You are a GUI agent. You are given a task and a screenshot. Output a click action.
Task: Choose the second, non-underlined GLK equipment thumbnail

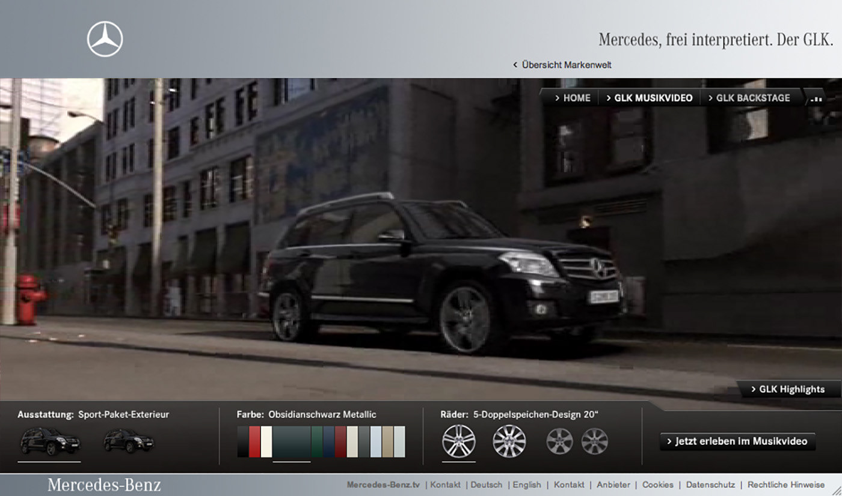(129, 441)
